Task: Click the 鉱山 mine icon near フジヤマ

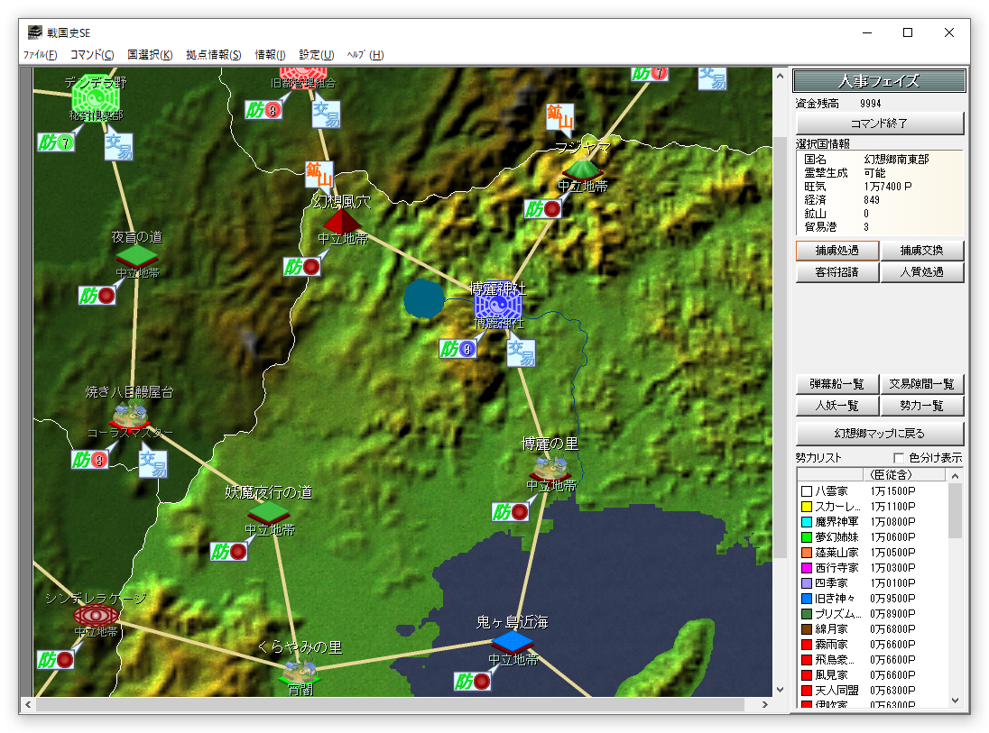Action: point(560,117)
